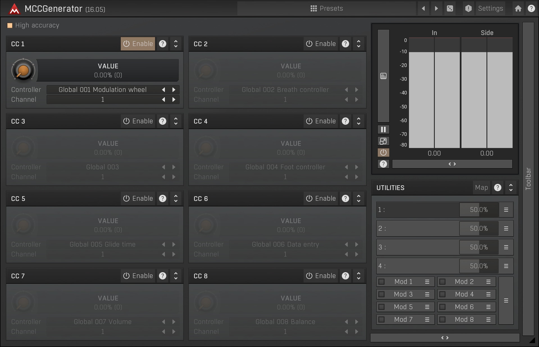The height and width of the screenshot is (347, 539).
Task: Open help for CC 2 panel
Action: pos(345,44)
